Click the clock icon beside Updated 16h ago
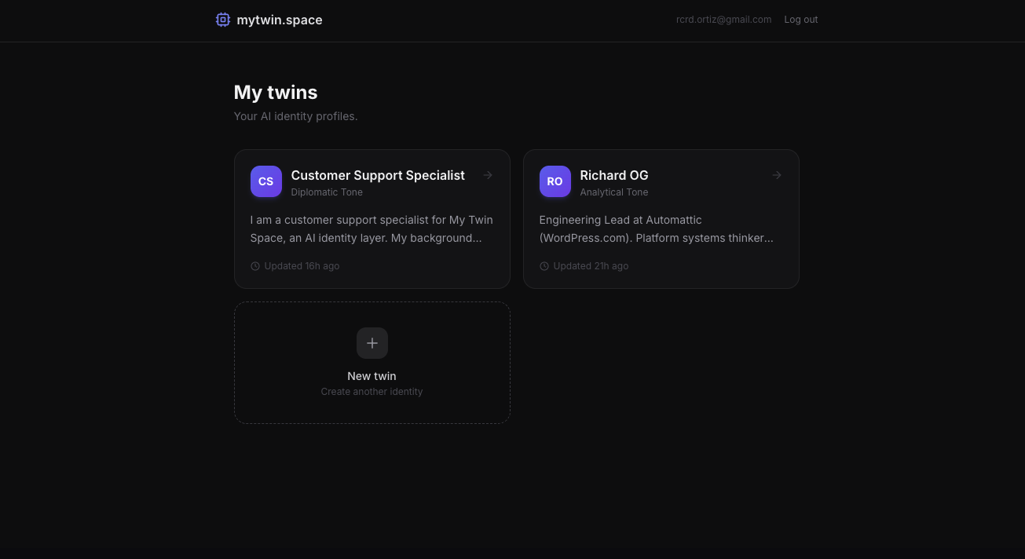 [255, 266]
